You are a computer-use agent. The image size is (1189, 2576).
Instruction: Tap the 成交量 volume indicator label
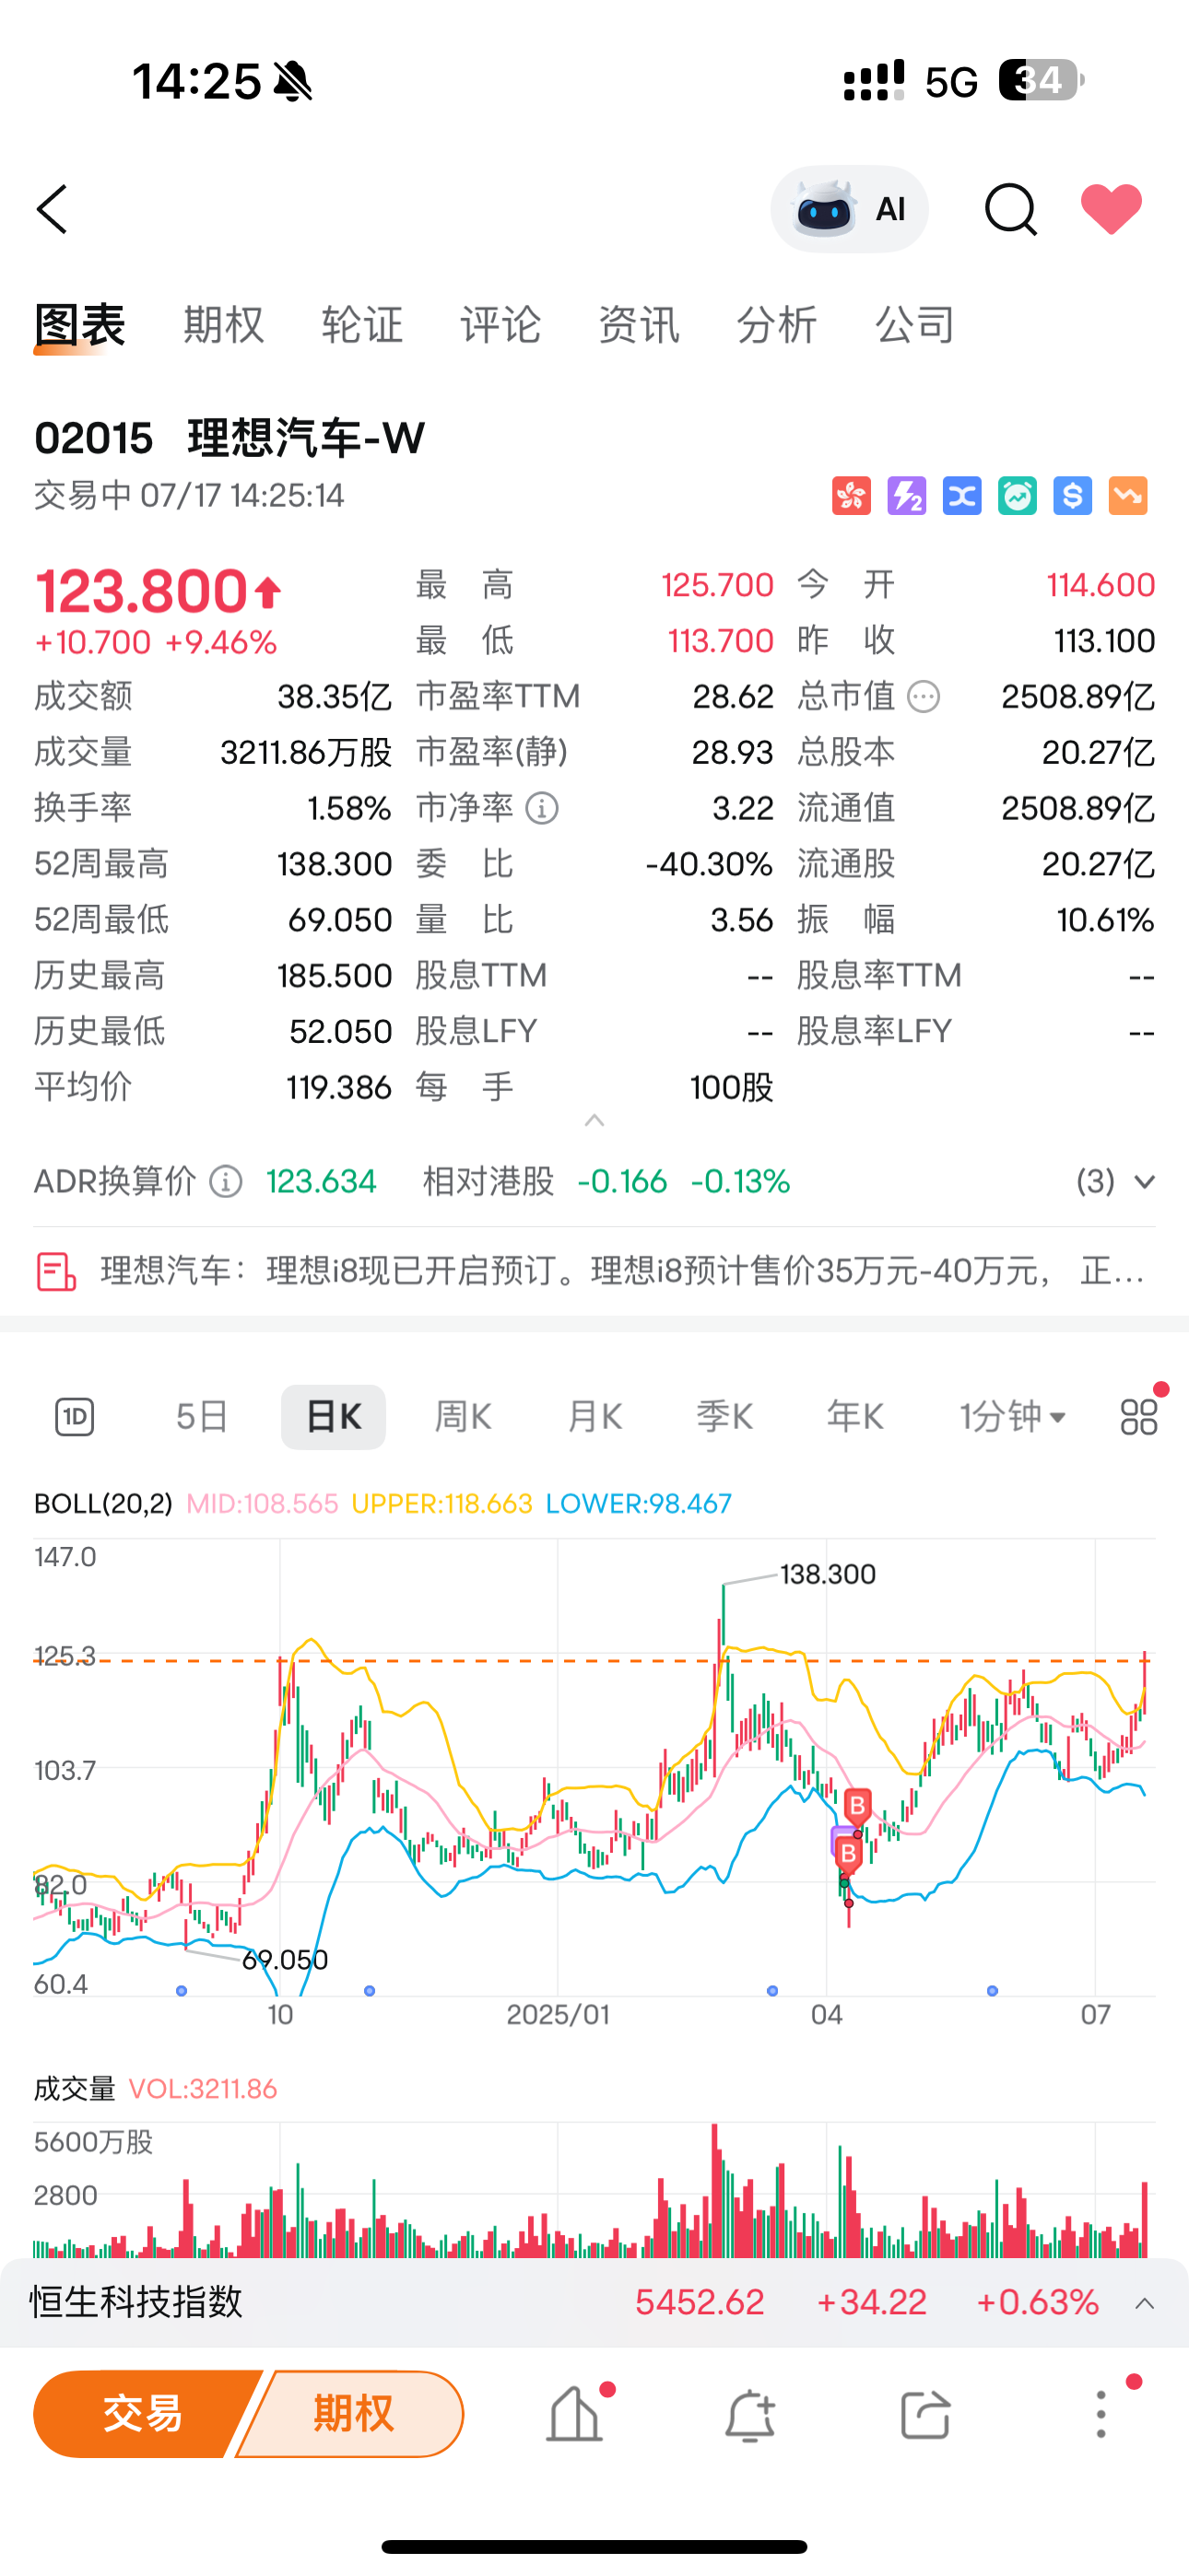[74, 2089]
